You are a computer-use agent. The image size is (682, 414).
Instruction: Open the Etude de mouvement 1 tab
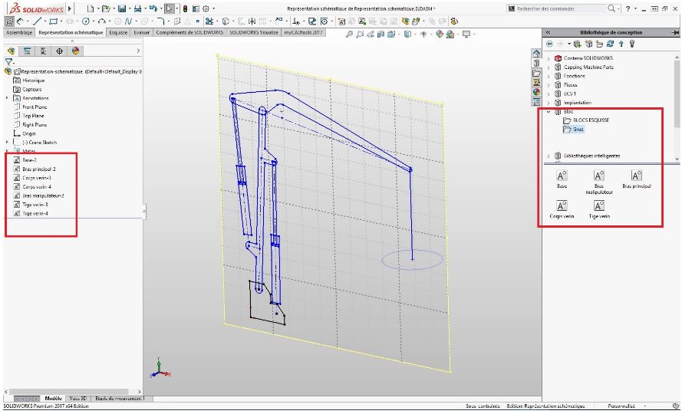(119, 399)
